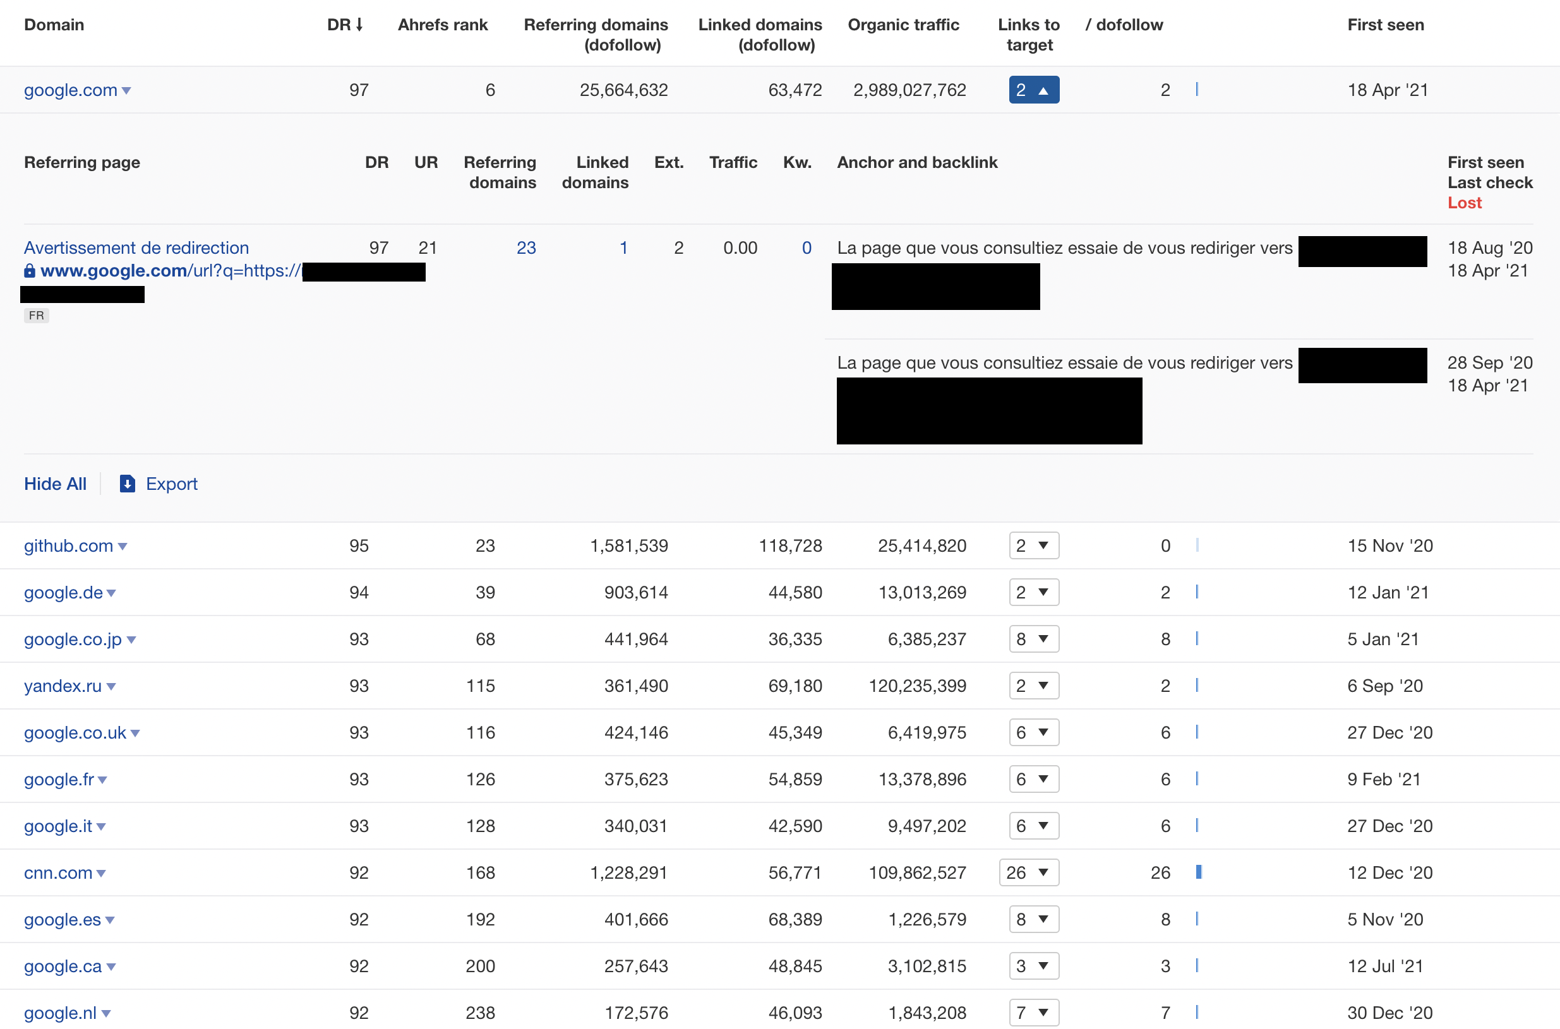Click cnn.com dofollow bar indicator
The width and height of the screenshot is (1560, 1029).
tap(1198, 872)
